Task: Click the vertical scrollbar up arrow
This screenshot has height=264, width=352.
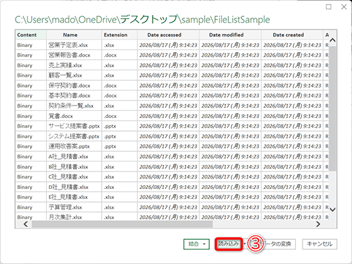Action: click(x=332, y=40)
